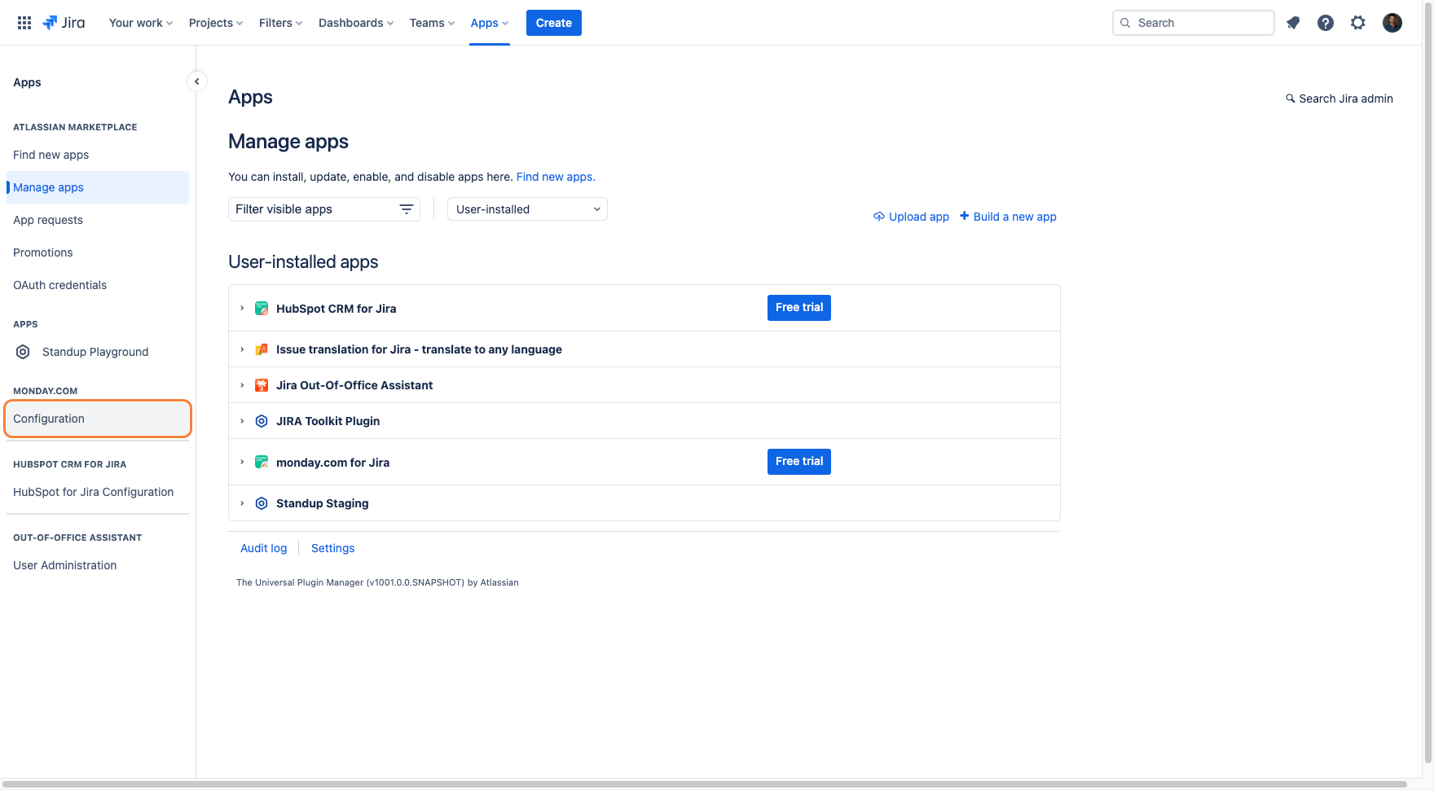Open the Settings link below app list
This screenshot has width=1434, height=790.
333,548
